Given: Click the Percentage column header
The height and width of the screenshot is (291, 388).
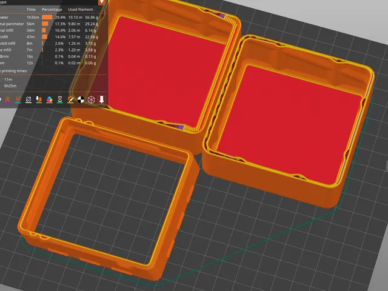Looking at the screenshot, I should point(52,10).
